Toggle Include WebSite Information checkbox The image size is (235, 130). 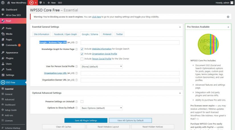click(x=82, y=49)
